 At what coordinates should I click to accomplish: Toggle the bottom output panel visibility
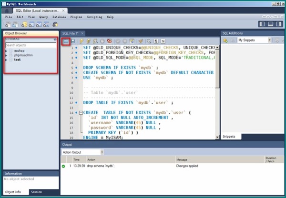pyautogui.click(x=270, y=24)
